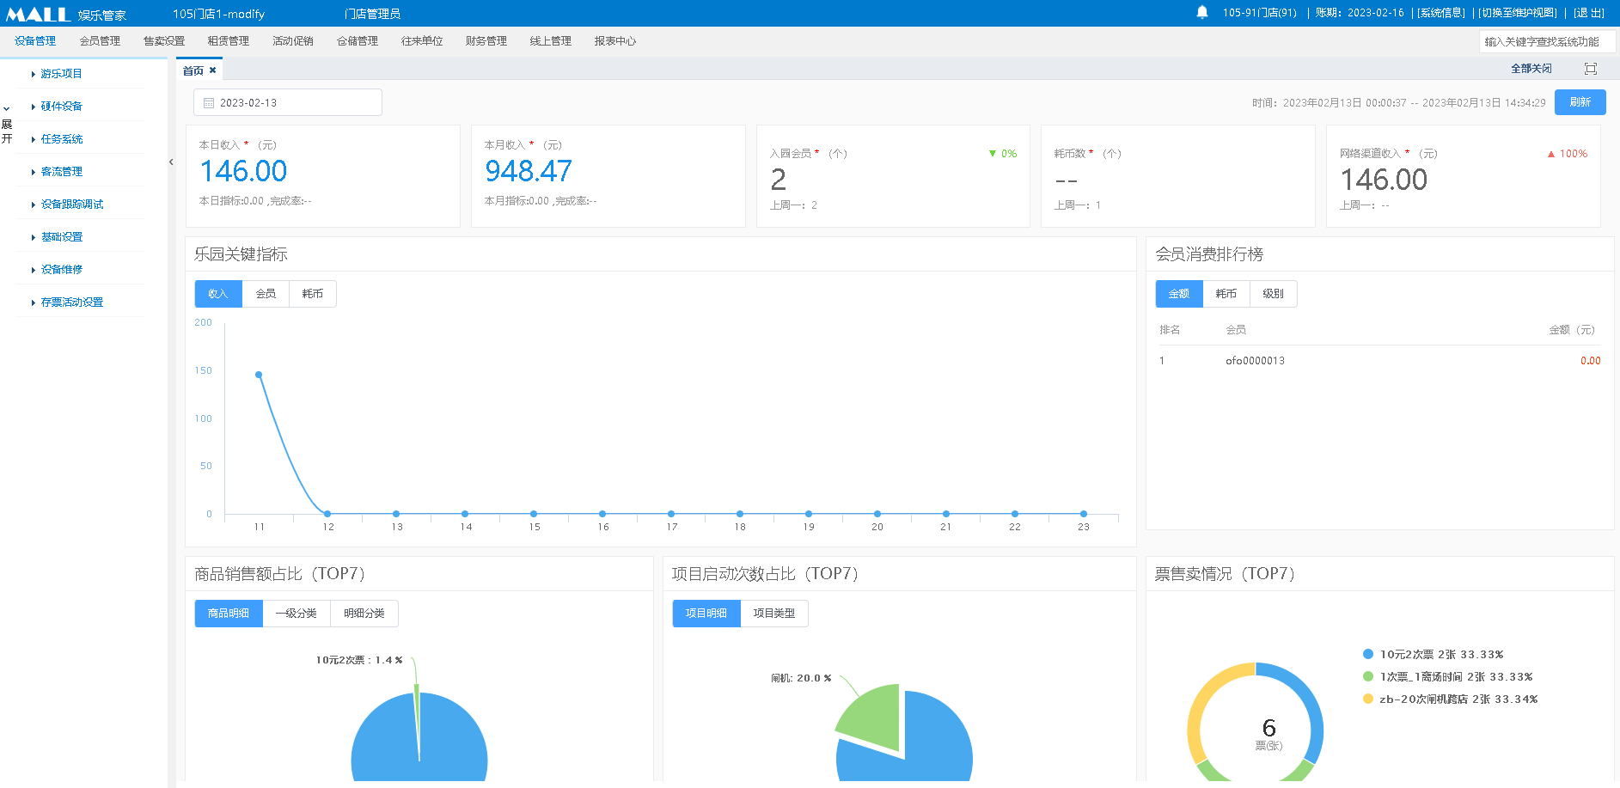Screen dimensions: 1620x788
Task: Select 一级分类 in 商品销售额占比
Action: (x=296, y=614)
